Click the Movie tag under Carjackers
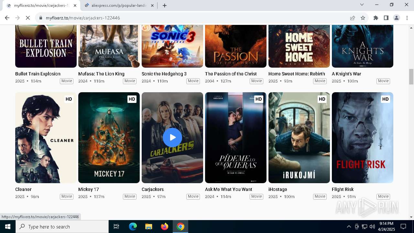Viewport: 414px width, 233px height. (x=193, y=196)
